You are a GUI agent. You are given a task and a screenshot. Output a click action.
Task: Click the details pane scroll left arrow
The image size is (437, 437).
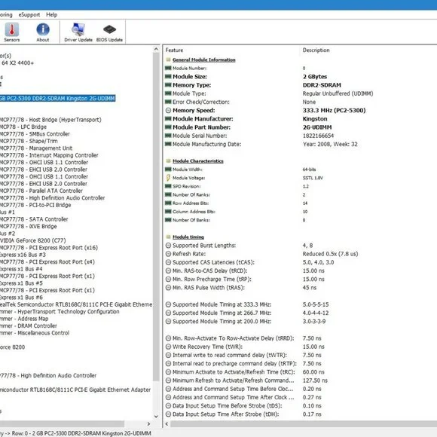tap(167, 424)
